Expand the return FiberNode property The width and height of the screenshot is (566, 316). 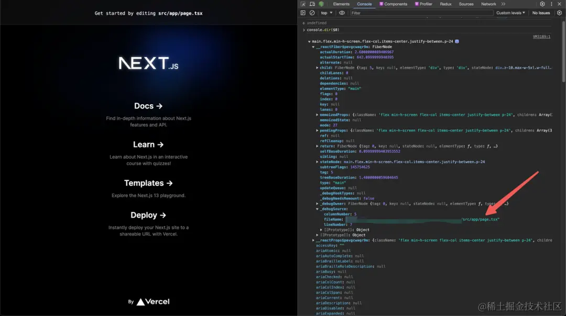(317, 146)
